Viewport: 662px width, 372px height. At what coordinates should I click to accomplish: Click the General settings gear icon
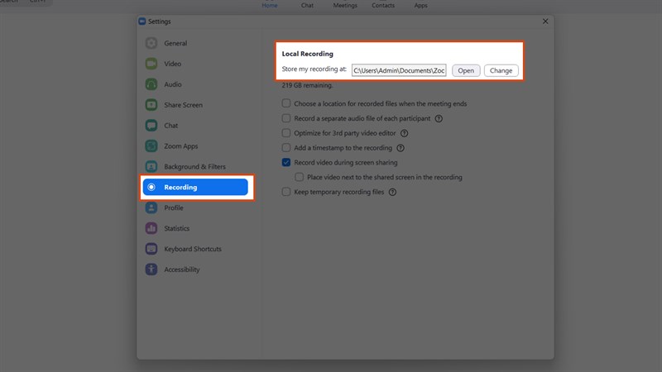pos(151,43)
